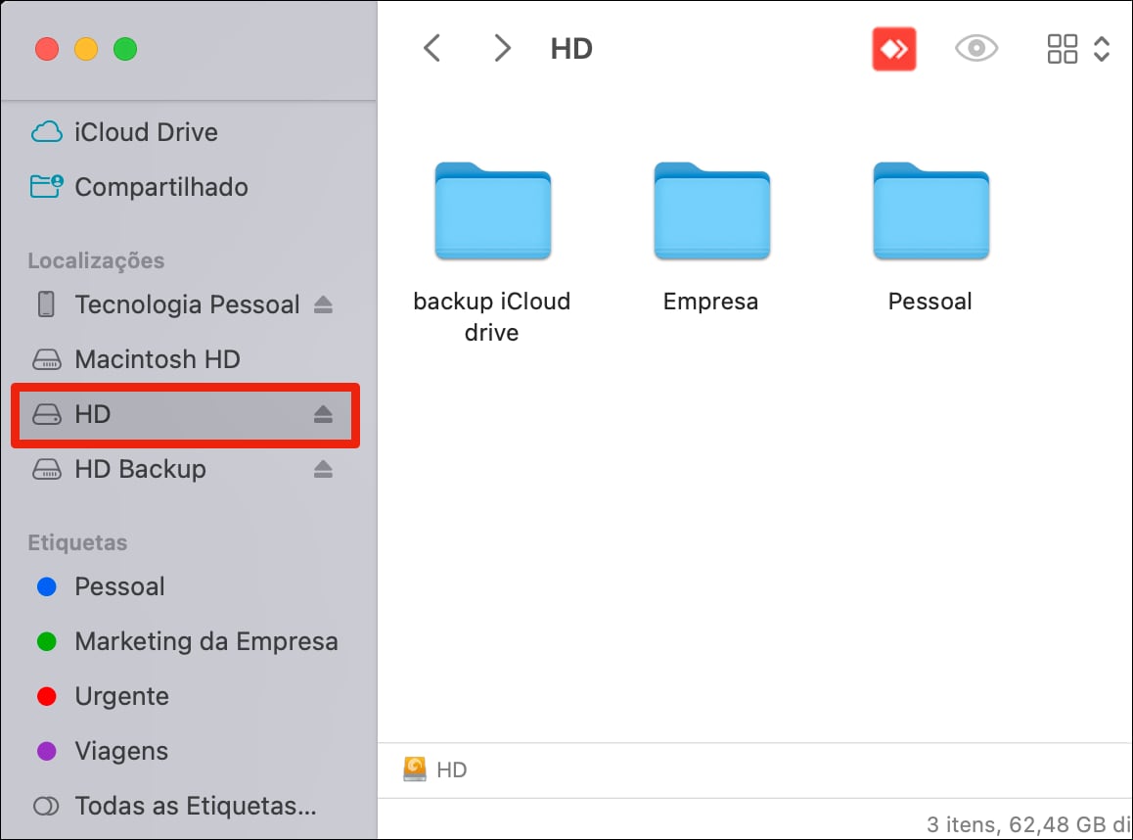
Task: Go back with the left arrow
Action: [431, 49]
